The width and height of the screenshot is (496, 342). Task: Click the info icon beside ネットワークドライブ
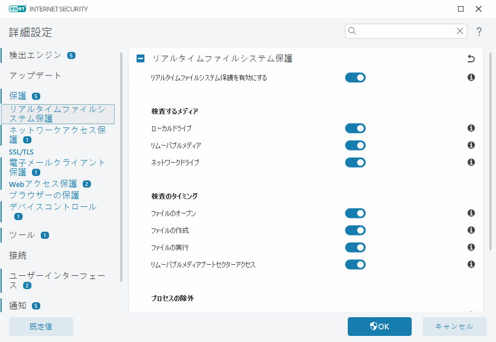pyautogui.click(x=471, y=162)
